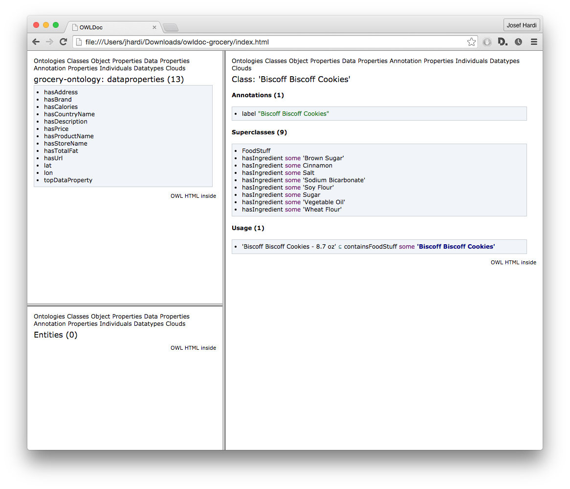570x489 pixels.
Task: Open Annotation Properties in the top-left frame
Action: 66,68
